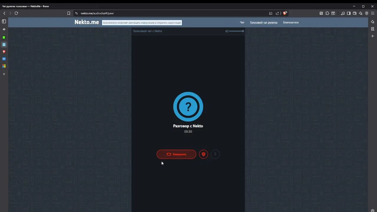Open the Brave VPN shield icon
This screenshot has width=377, height=212.
(x=367, y=13)
